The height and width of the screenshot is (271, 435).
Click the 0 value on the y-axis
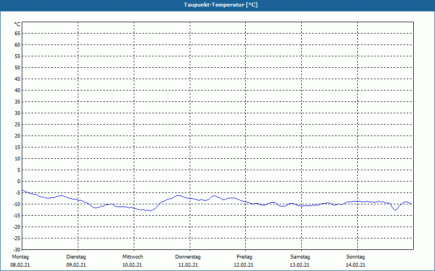[x=19, y=182]
